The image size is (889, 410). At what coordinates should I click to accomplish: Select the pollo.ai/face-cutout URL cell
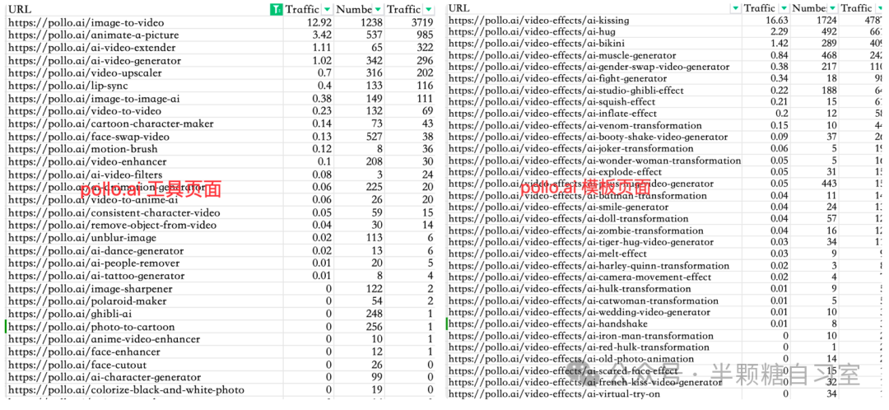(x=144, y=365)
